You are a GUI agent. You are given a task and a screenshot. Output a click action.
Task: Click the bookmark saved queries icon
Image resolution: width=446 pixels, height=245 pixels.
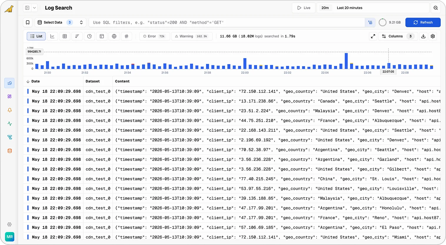point(28,22)
